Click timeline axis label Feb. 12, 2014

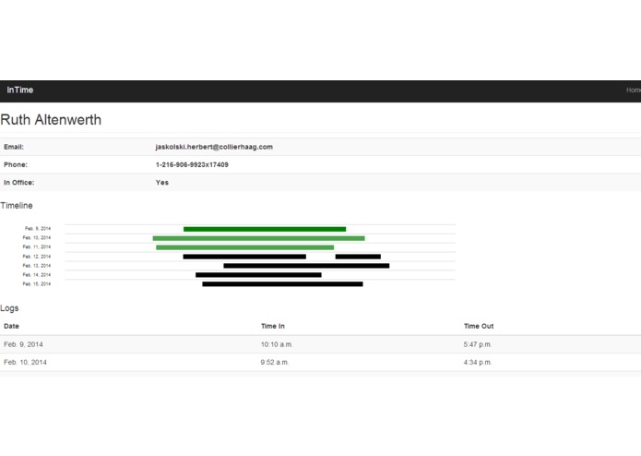(37, 257)
